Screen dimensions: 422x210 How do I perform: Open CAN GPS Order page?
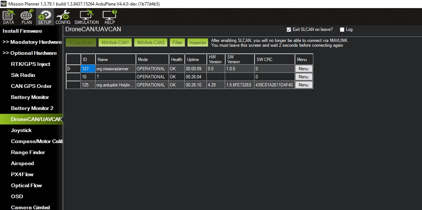click(31, 86)
